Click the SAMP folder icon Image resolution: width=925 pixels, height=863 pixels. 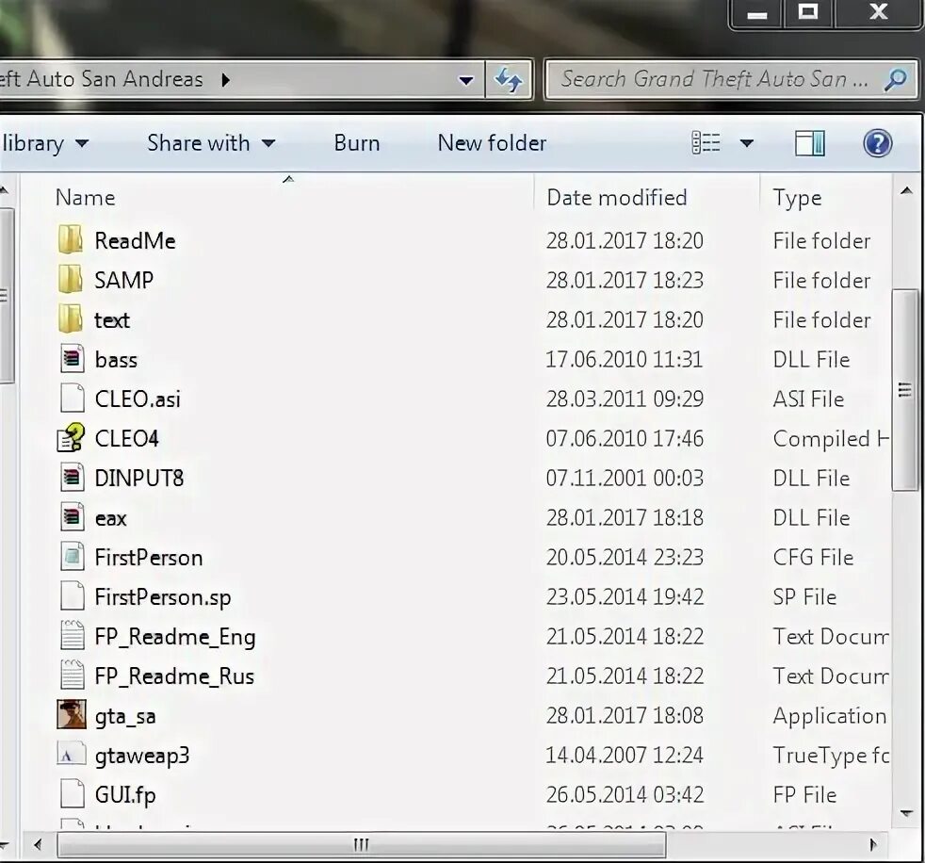(71, 280)
